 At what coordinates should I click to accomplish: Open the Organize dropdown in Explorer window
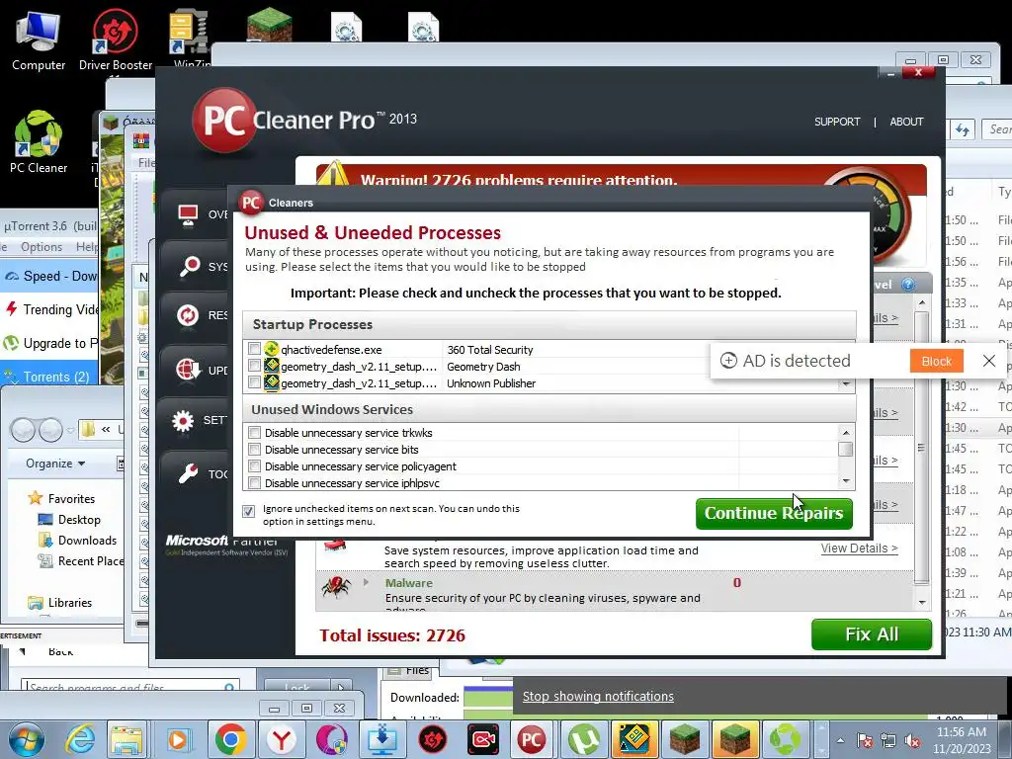[55, 464]
